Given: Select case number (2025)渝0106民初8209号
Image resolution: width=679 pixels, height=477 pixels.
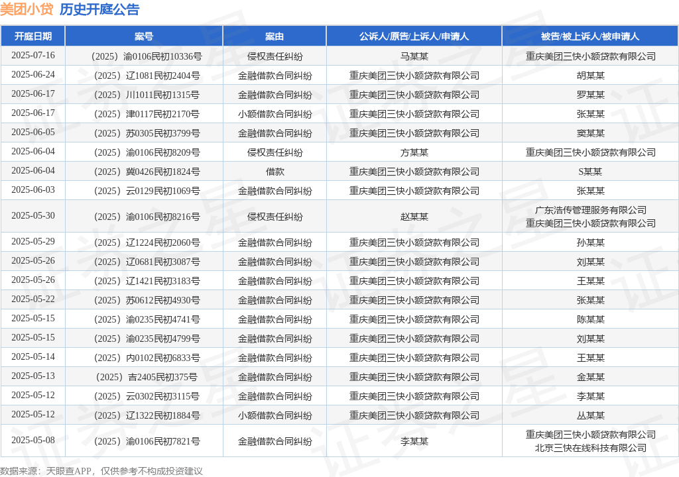Looking at the screenshot, I should coord(147,152).
